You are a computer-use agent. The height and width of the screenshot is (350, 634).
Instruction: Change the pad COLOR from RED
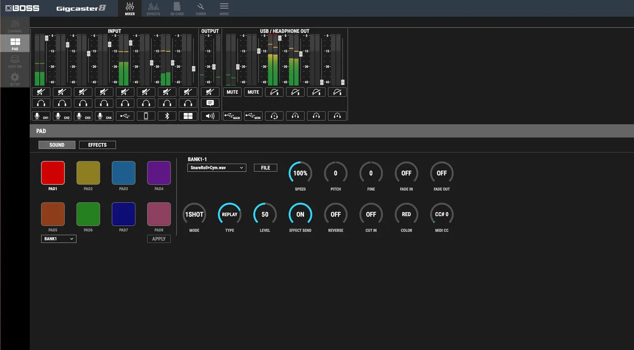[406, 214]
